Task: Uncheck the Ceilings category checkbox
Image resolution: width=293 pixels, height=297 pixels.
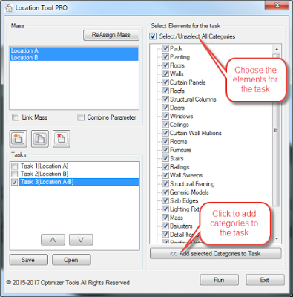Action: tap(165, 125)
